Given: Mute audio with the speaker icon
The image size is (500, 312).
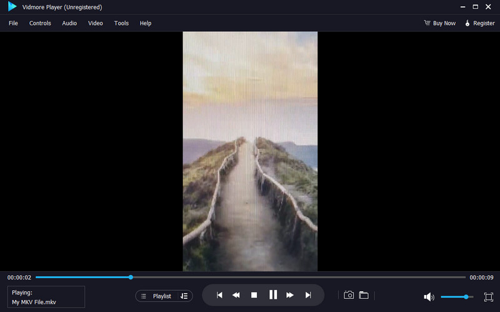Looking at the screenshot, I should (429, 296).
